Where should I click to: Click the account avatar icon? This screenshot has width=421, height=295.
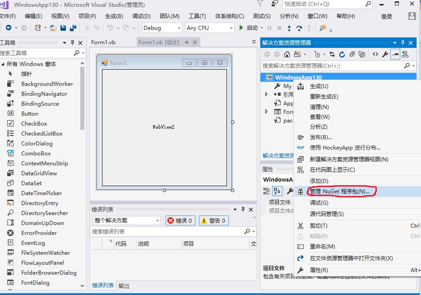click(x=412, y=16)
